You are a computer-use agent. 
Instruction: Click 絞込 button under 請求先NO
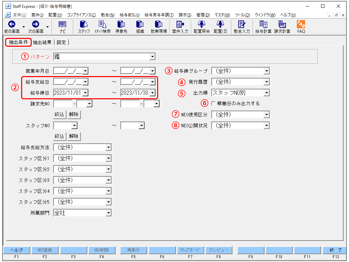tap(60, 115)
